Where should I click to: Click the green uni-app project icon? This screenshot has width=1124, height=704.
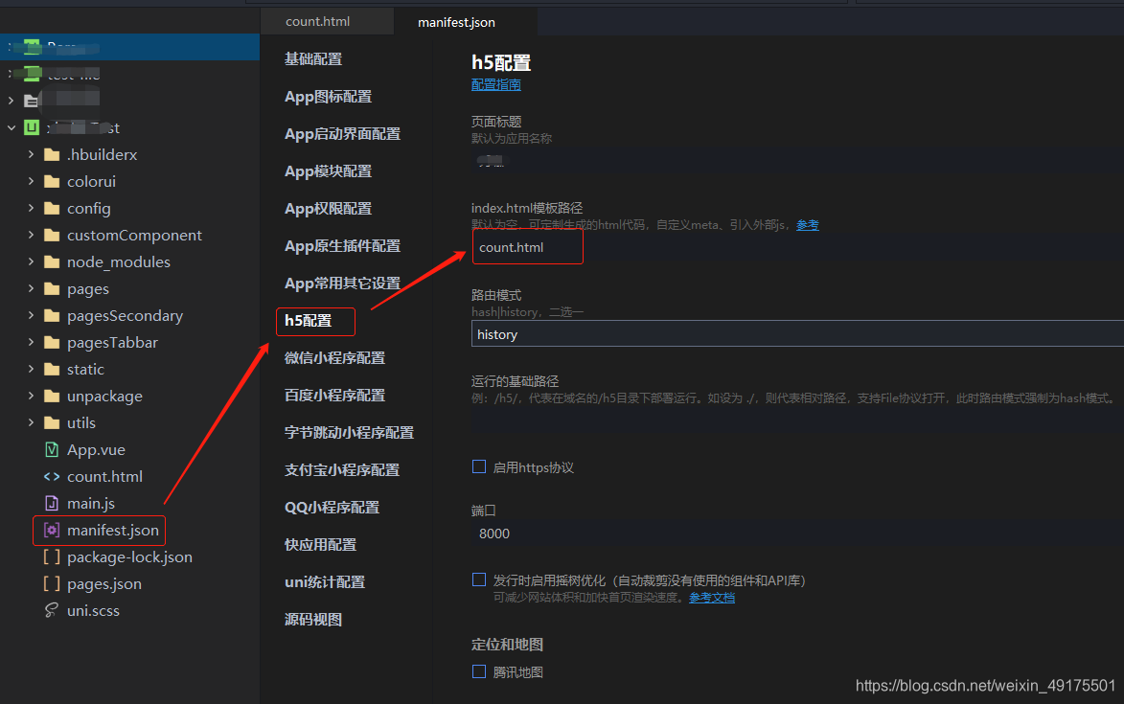click(x=32, y=127)
